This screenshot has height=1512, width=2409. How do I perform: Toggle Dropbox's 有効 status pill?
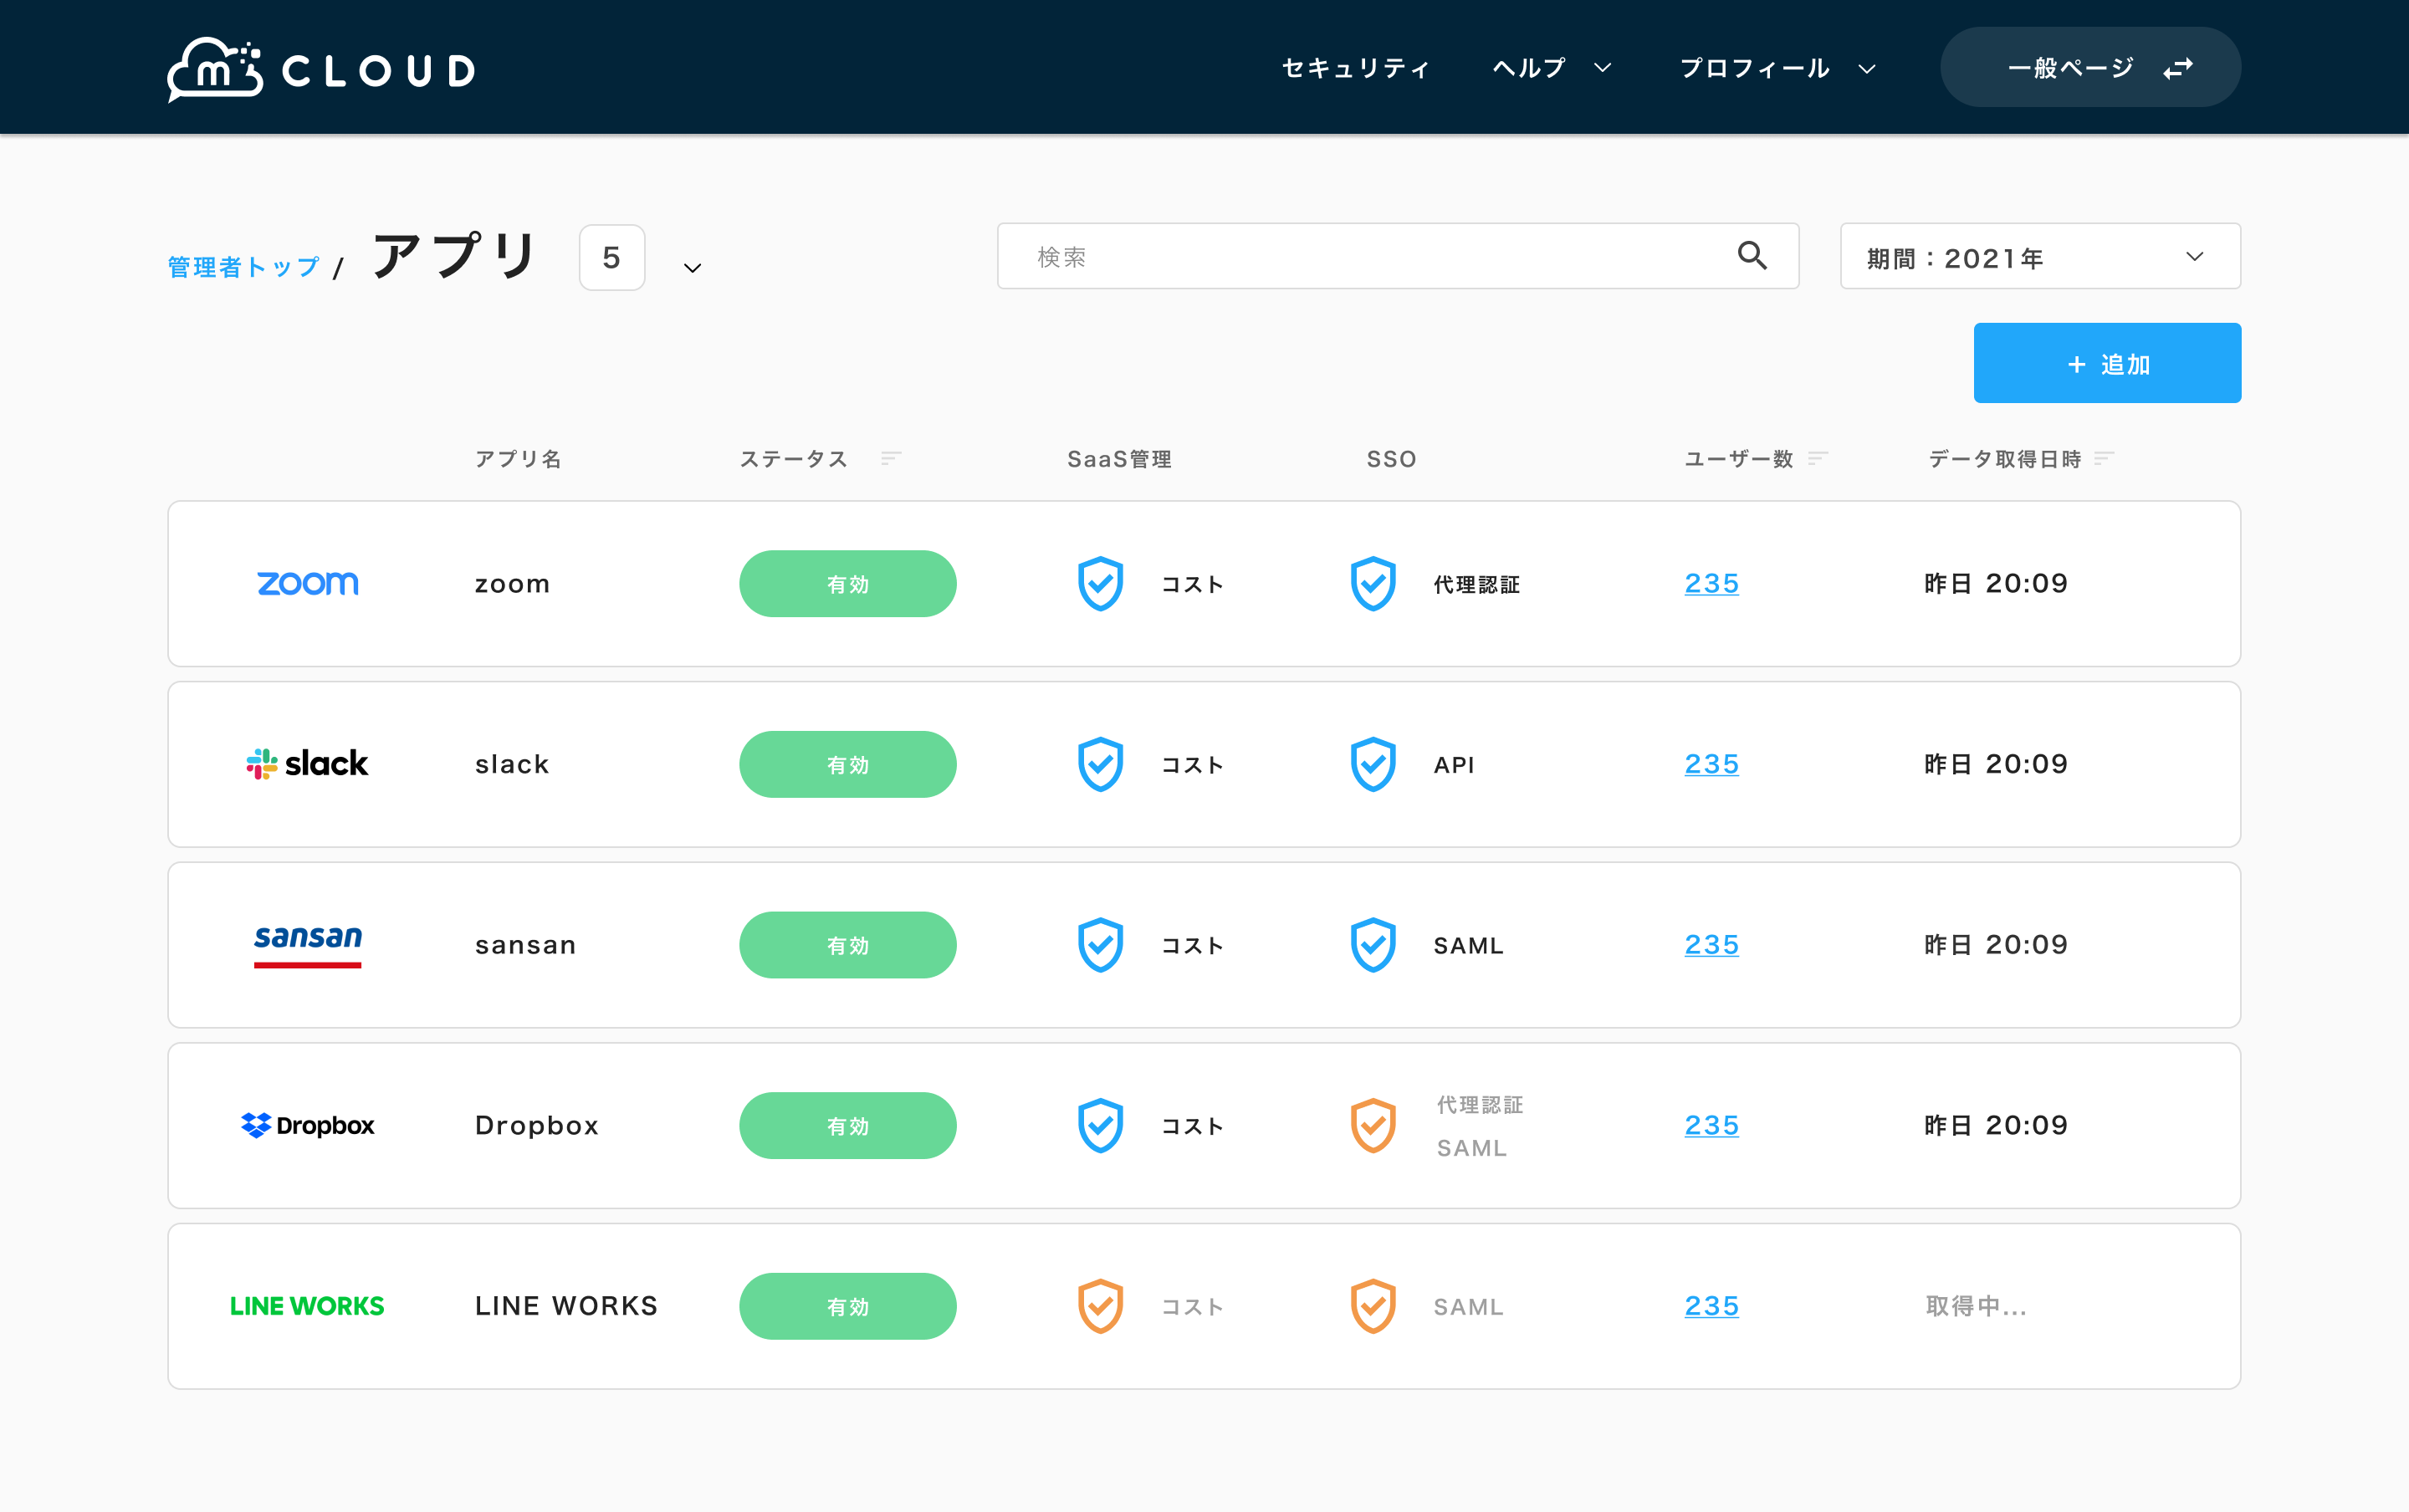(x=847, y=1126)
